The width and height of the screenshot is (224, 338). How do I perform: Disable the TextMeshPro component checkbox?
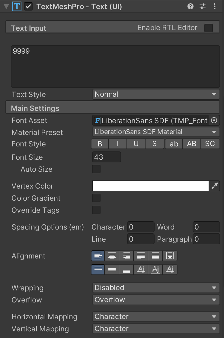[x=28, y=7]
